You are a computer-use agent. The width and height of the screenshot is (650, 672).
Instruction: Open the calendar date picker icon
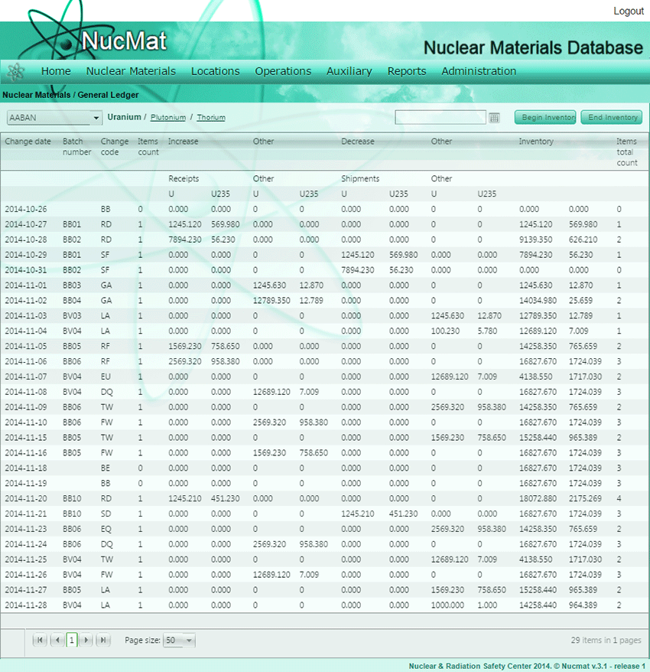[x=494, y=118]
